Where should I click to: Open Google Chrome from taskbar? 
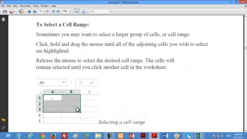[x=42, y=136]
